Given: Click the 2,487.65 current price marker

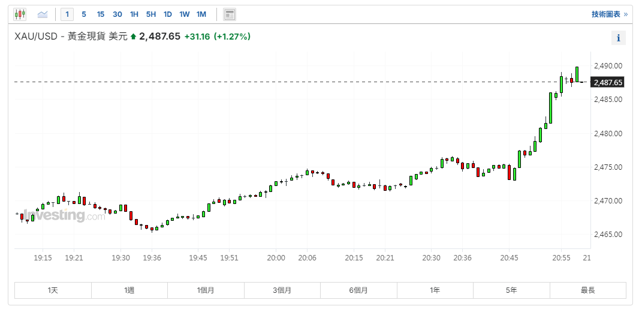Looking at the screenshot, I should coord(608,83).
